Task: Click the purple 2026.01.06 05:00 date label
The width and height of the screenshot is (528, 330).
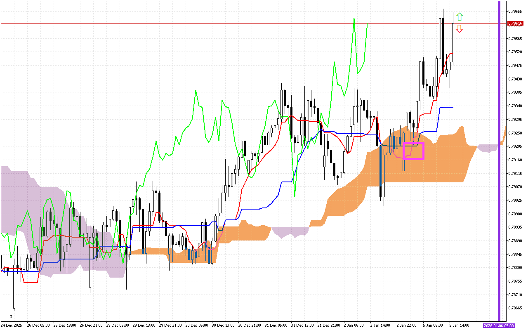Action: 499,325
